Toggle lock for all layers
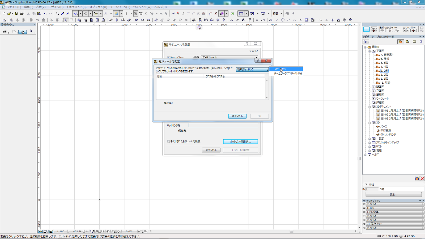Image resolution: width=425 pixels, height=239 pixels. coord(413,30)
